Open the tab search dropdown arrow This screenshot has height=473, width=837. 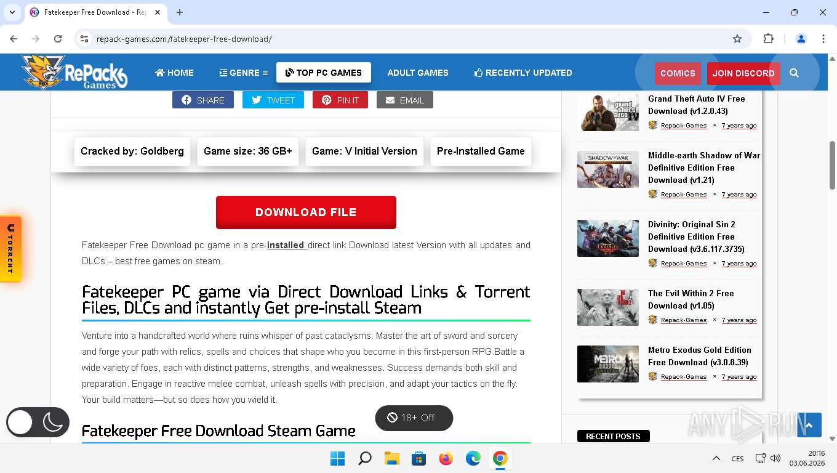coord(12,12)
